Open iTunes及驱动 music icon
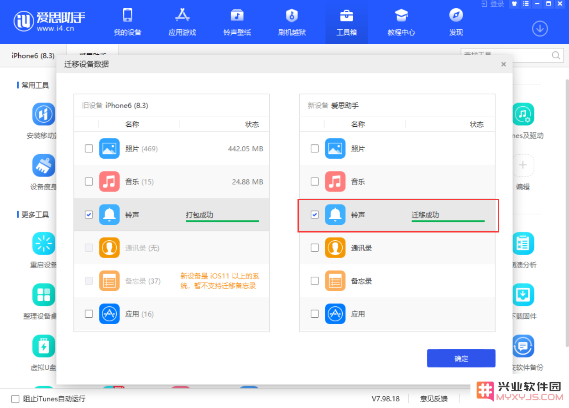The width and height of the screenshot is (569, 408). click(x=523, y=114)
